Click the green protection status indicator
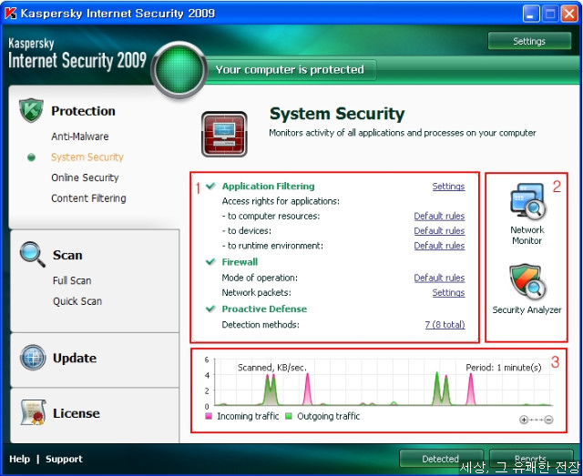583x476 pixels. click(179, 70)
